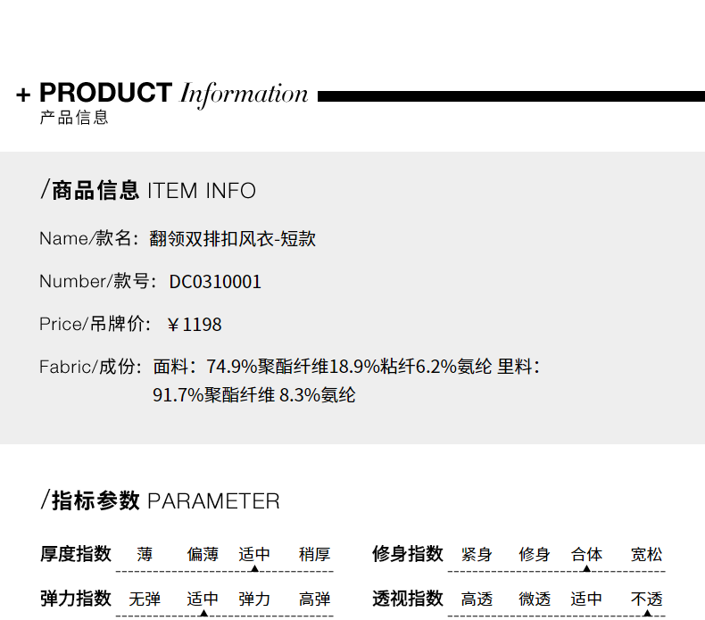This screenshot has width=705, height=620.
Task: Select 紧身 on the fit scale
Action: point(477,554)
